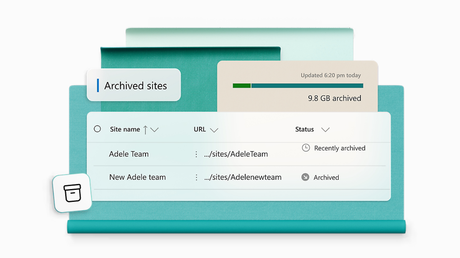Click the teal segment of the storage bar

[x=307, y=86]
